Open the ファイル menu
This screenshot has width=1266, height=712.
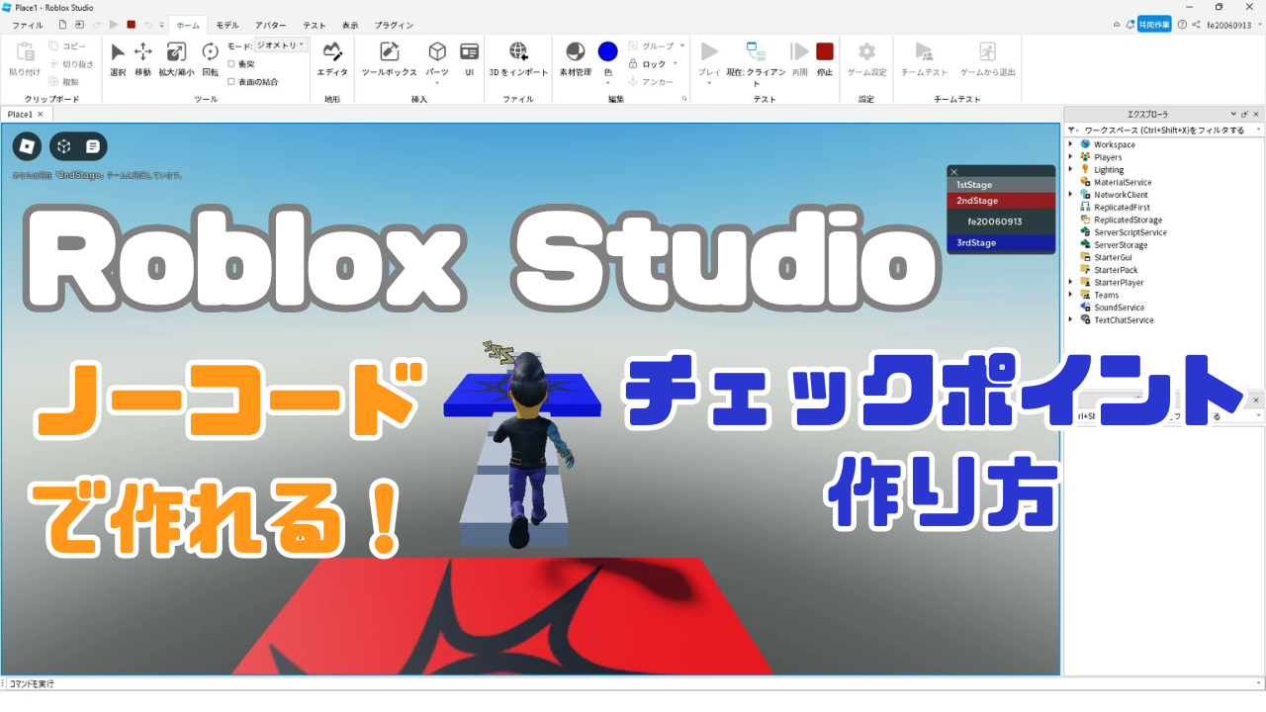(x=28, y=25)
